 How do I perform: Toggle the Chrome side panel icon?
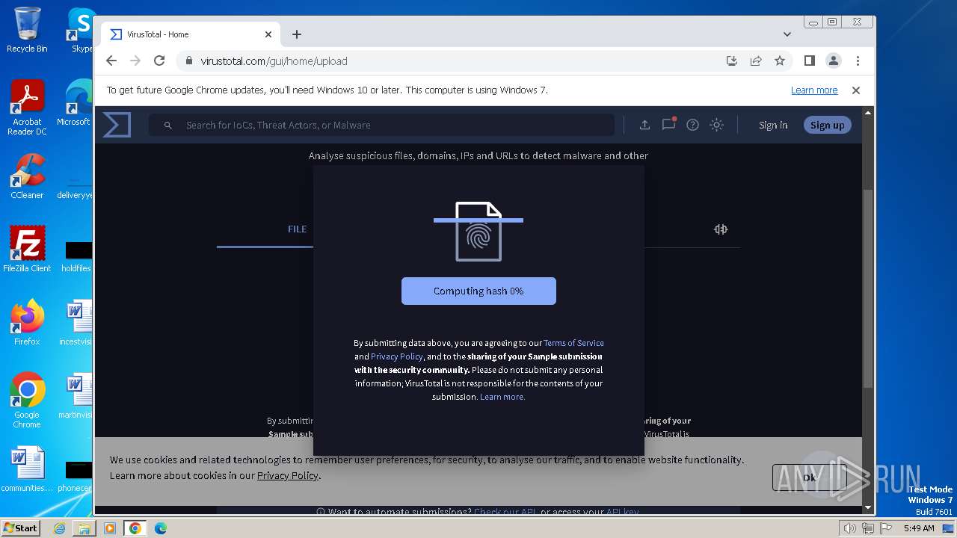(x=810, y=61)
